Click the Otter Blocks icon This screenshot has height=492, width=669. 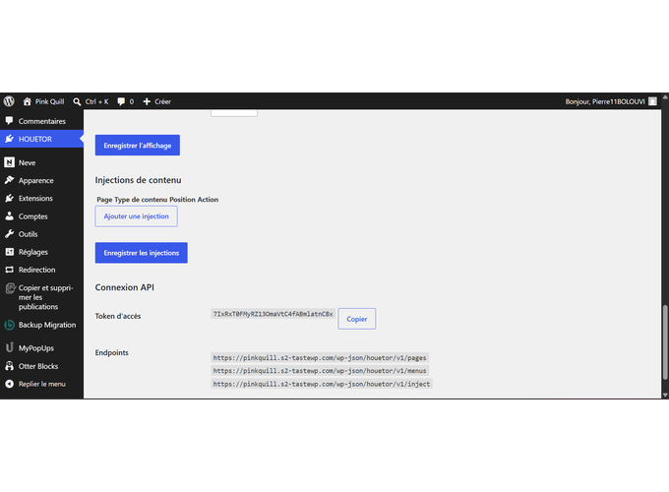pos(10,366)
